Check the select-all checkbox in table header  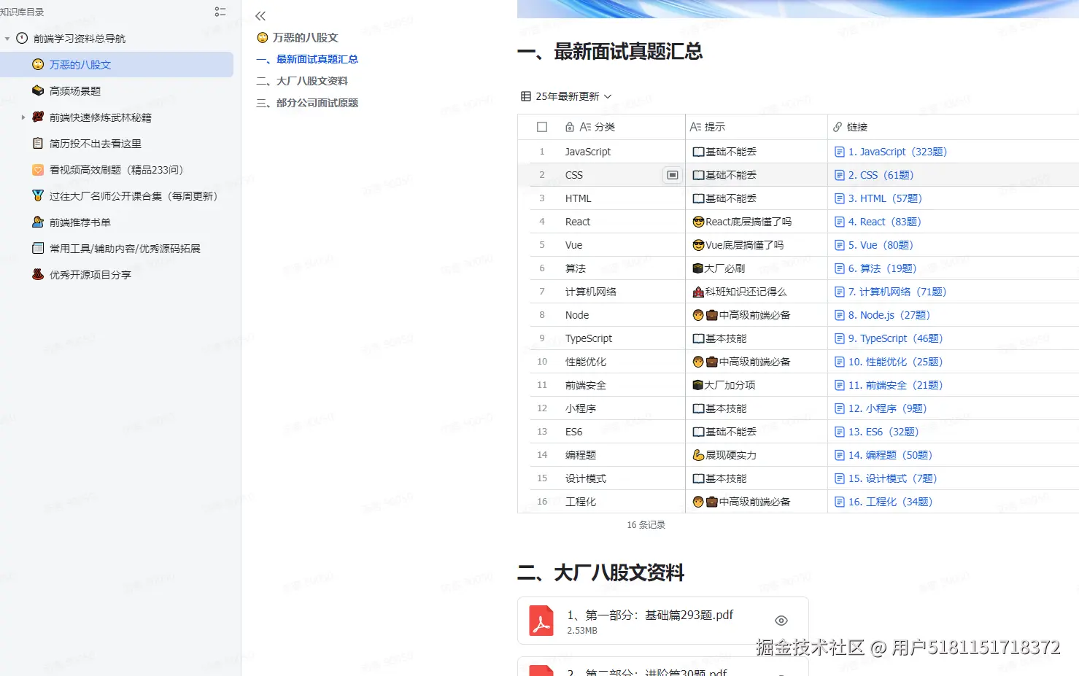click(541, 126)
